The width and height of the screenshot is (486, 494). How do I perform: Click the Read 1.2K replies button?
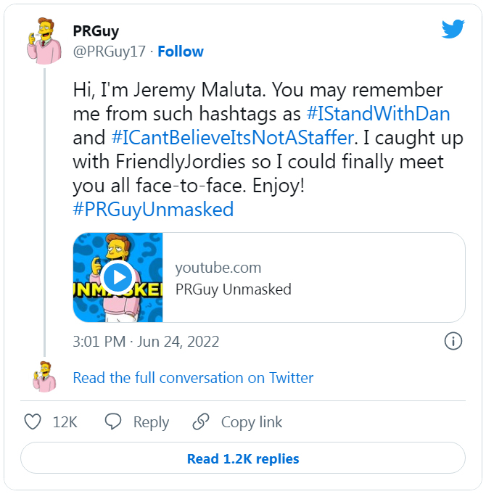pos(243,458)
